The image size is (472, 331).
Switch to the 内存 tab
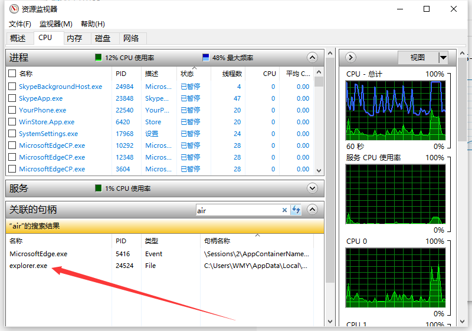75,38
